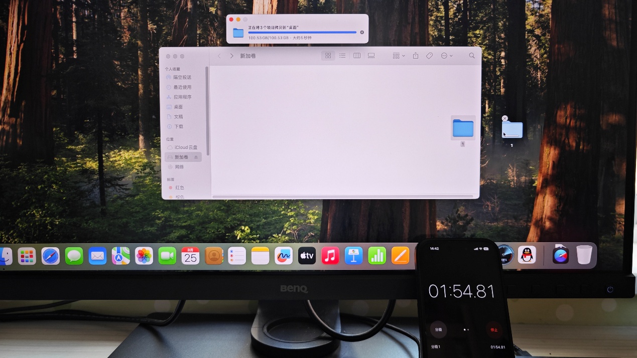Open the more actions (ellipsis) dropdown

(447, 56)
